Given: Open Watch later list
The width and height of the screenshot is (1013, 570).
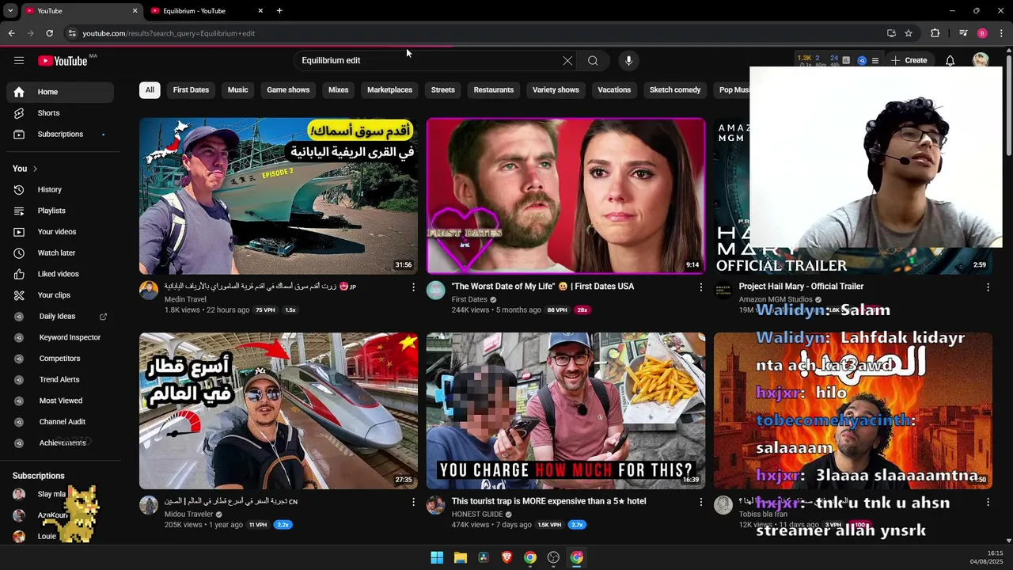Looking at the screenshot, I should pyautogui.click(x=60, y=253).
